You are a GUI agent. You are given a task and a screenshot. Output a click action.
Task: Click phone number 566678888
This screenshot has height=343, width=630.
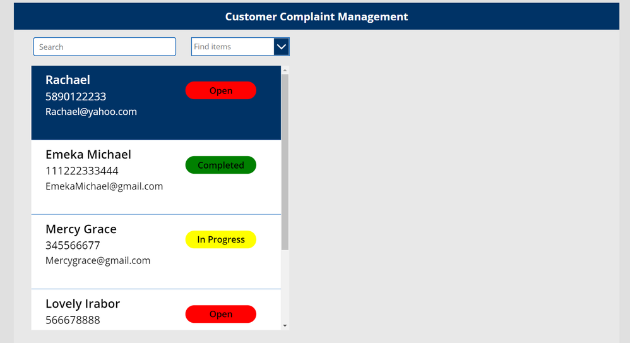coord(73,320)
